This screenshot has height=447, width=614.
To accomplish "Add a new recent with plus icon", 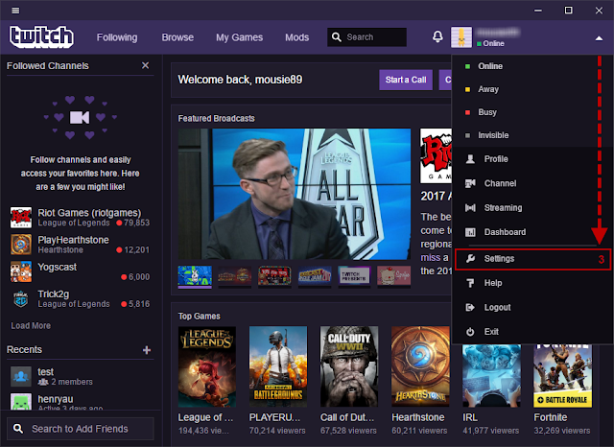I will click(147, 350).
